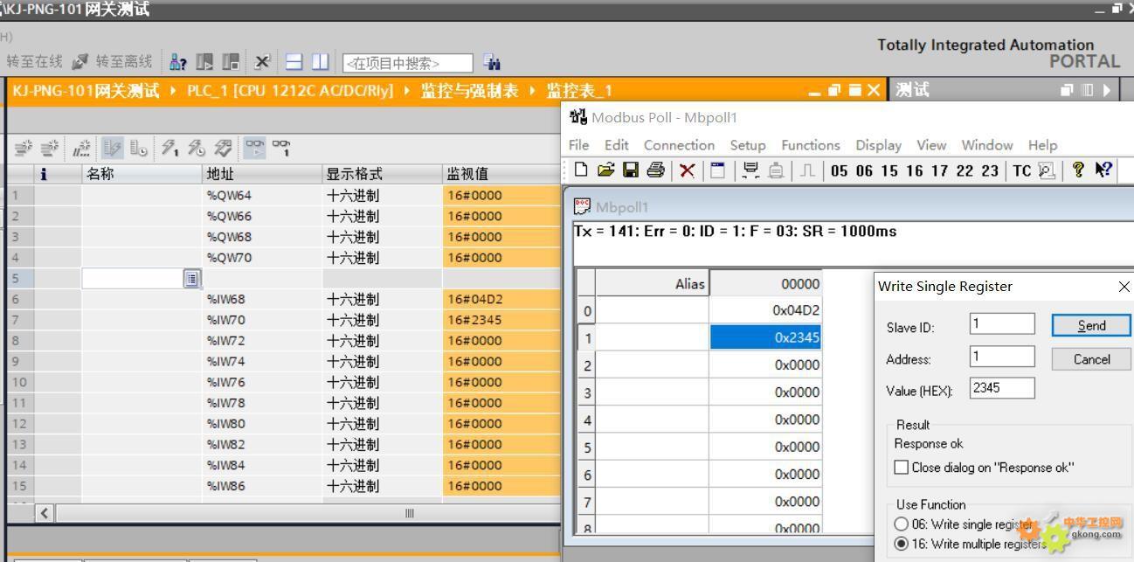
Task: Click the 转至在线 go-online button
Action: tap(34, 62)
